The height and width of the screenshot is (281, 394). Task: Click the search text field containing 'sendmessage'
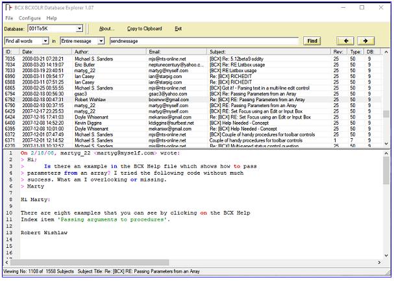(x=204, y=41)
